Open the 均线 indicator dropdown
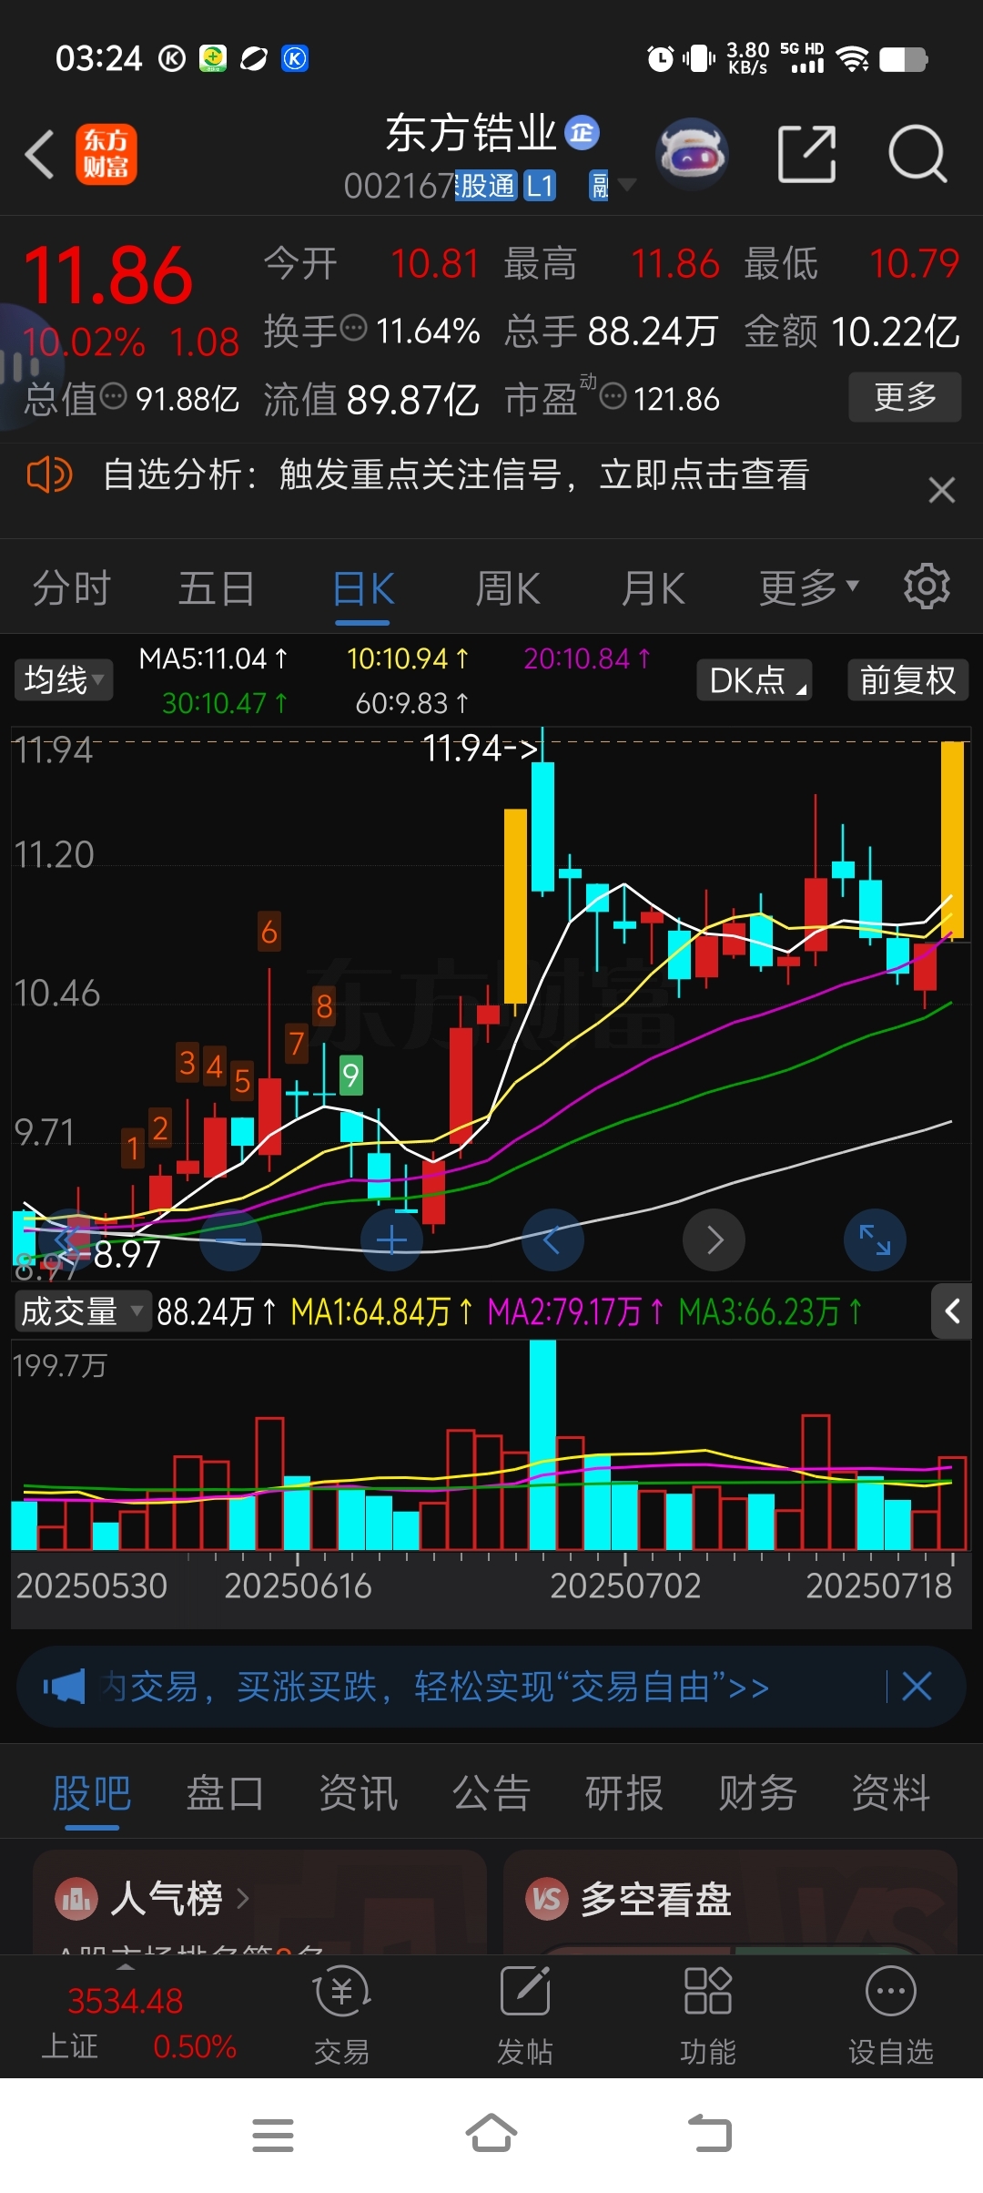 pos(64,679)
